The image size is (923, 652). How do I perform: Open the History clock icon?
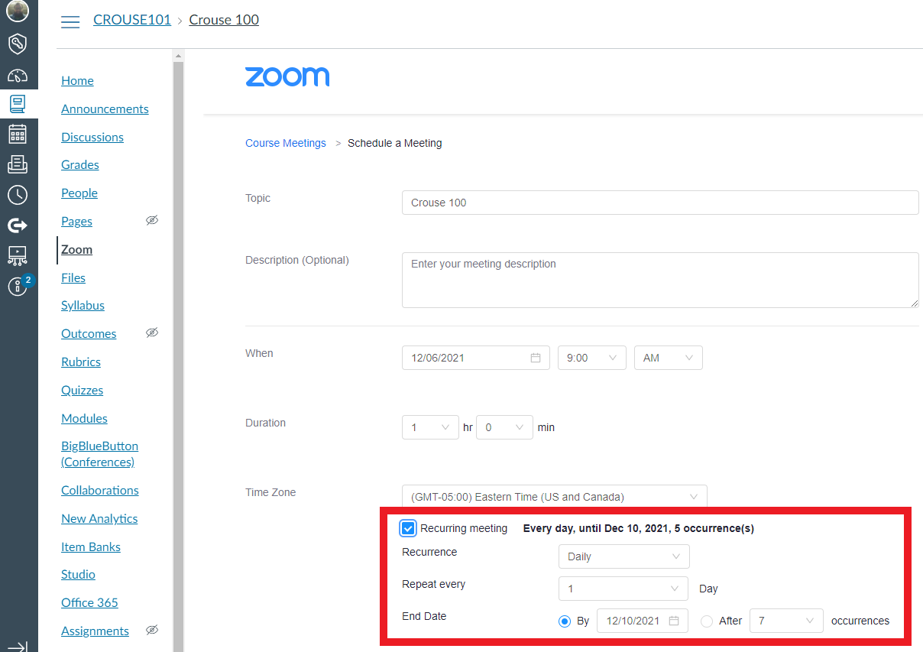18,195
